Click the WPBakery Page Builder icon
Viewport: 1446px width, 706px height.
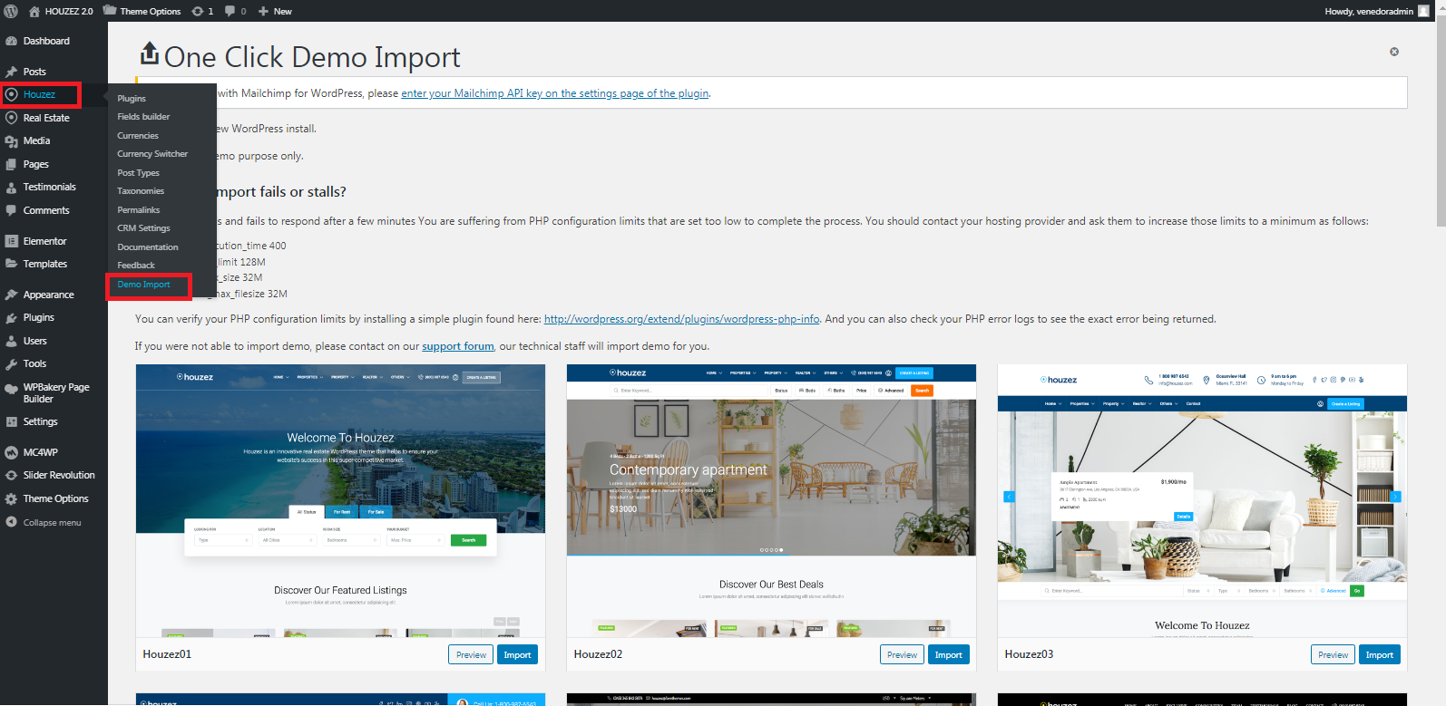coord(12,389)
